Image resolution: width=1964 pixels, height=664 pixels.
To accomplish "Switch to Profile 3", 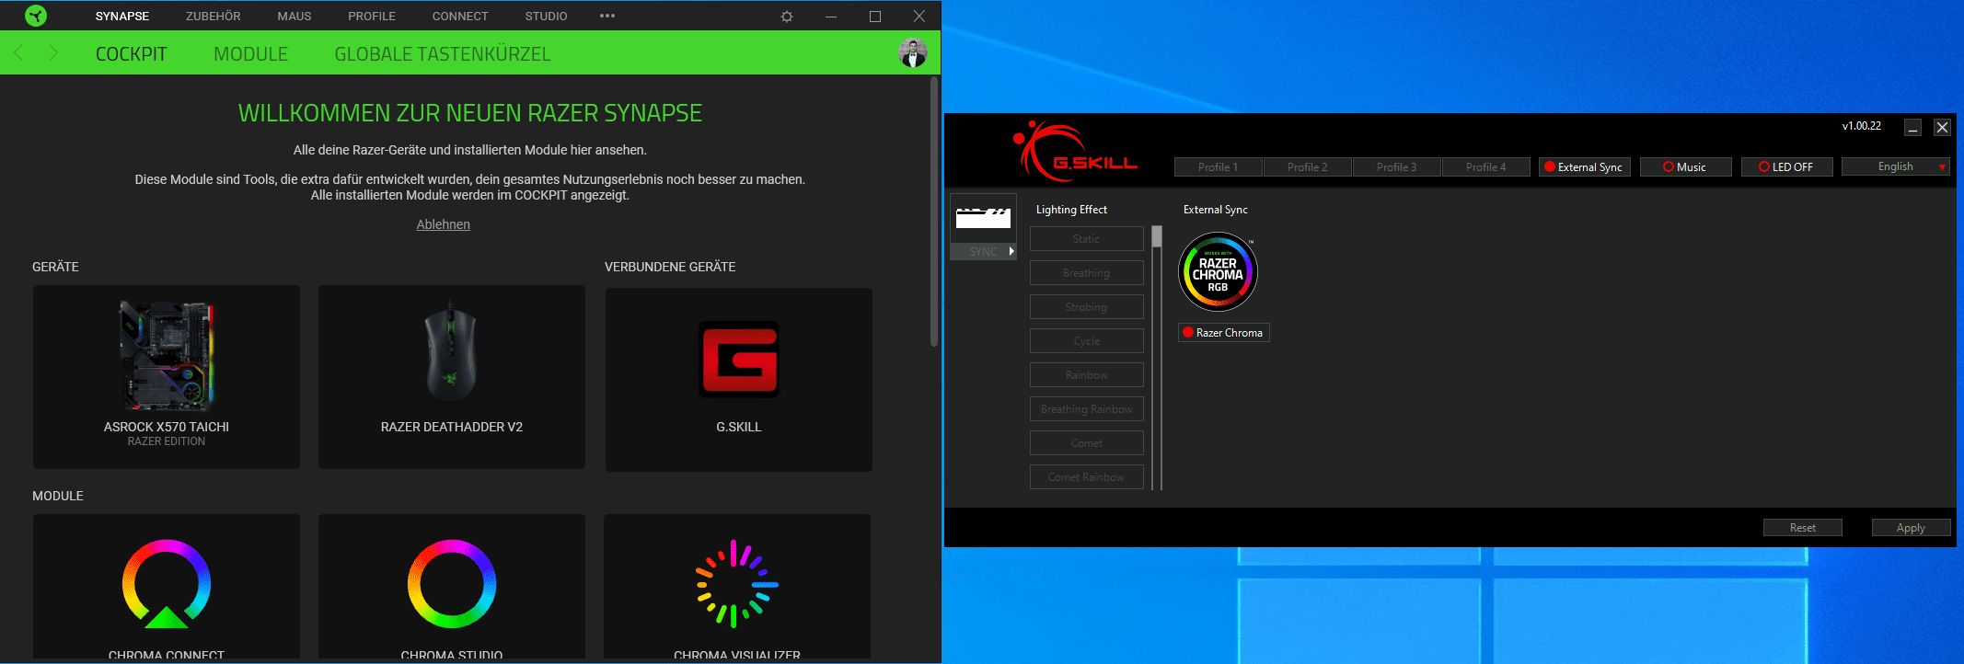I will pos(1396,167).
